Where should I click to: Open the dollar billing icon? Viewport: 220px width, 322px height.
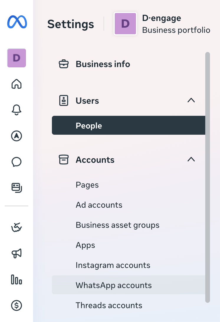(x=17, y=305)
